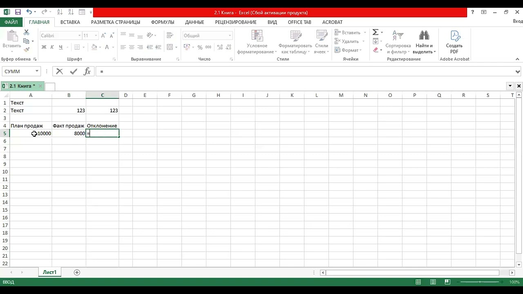The height and width of the screenshot is (294, 523).
Task: Toggle align text left
Action: click(123, 47)
